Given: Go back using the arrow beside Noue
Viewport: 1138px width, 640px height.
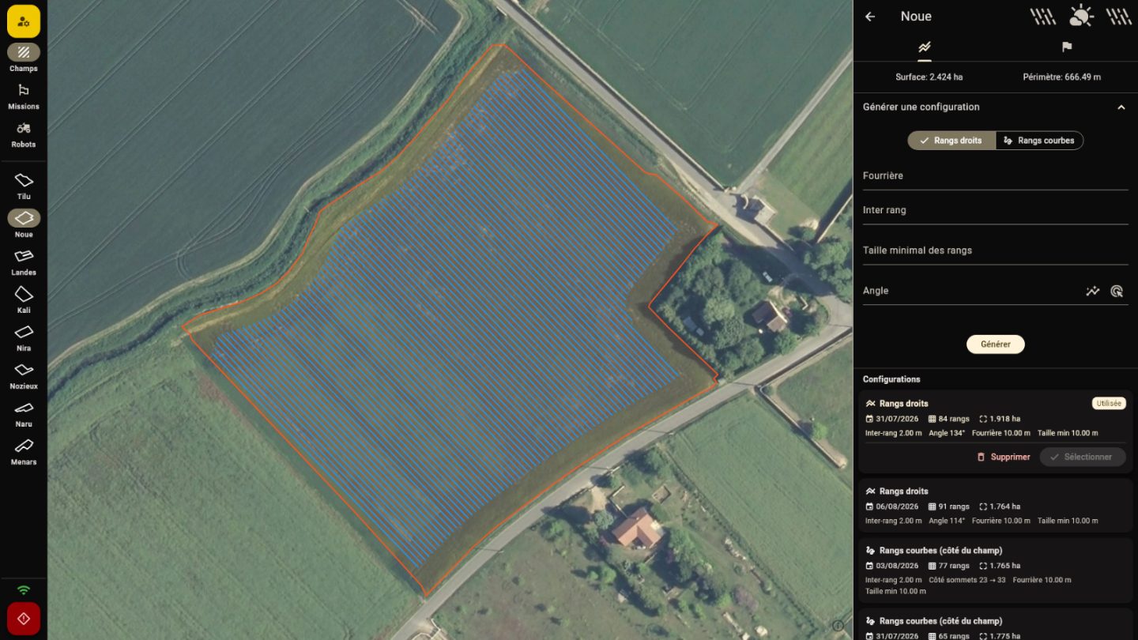Looking at the screenshot, I should pyautogui.click(x=870, y=17).
